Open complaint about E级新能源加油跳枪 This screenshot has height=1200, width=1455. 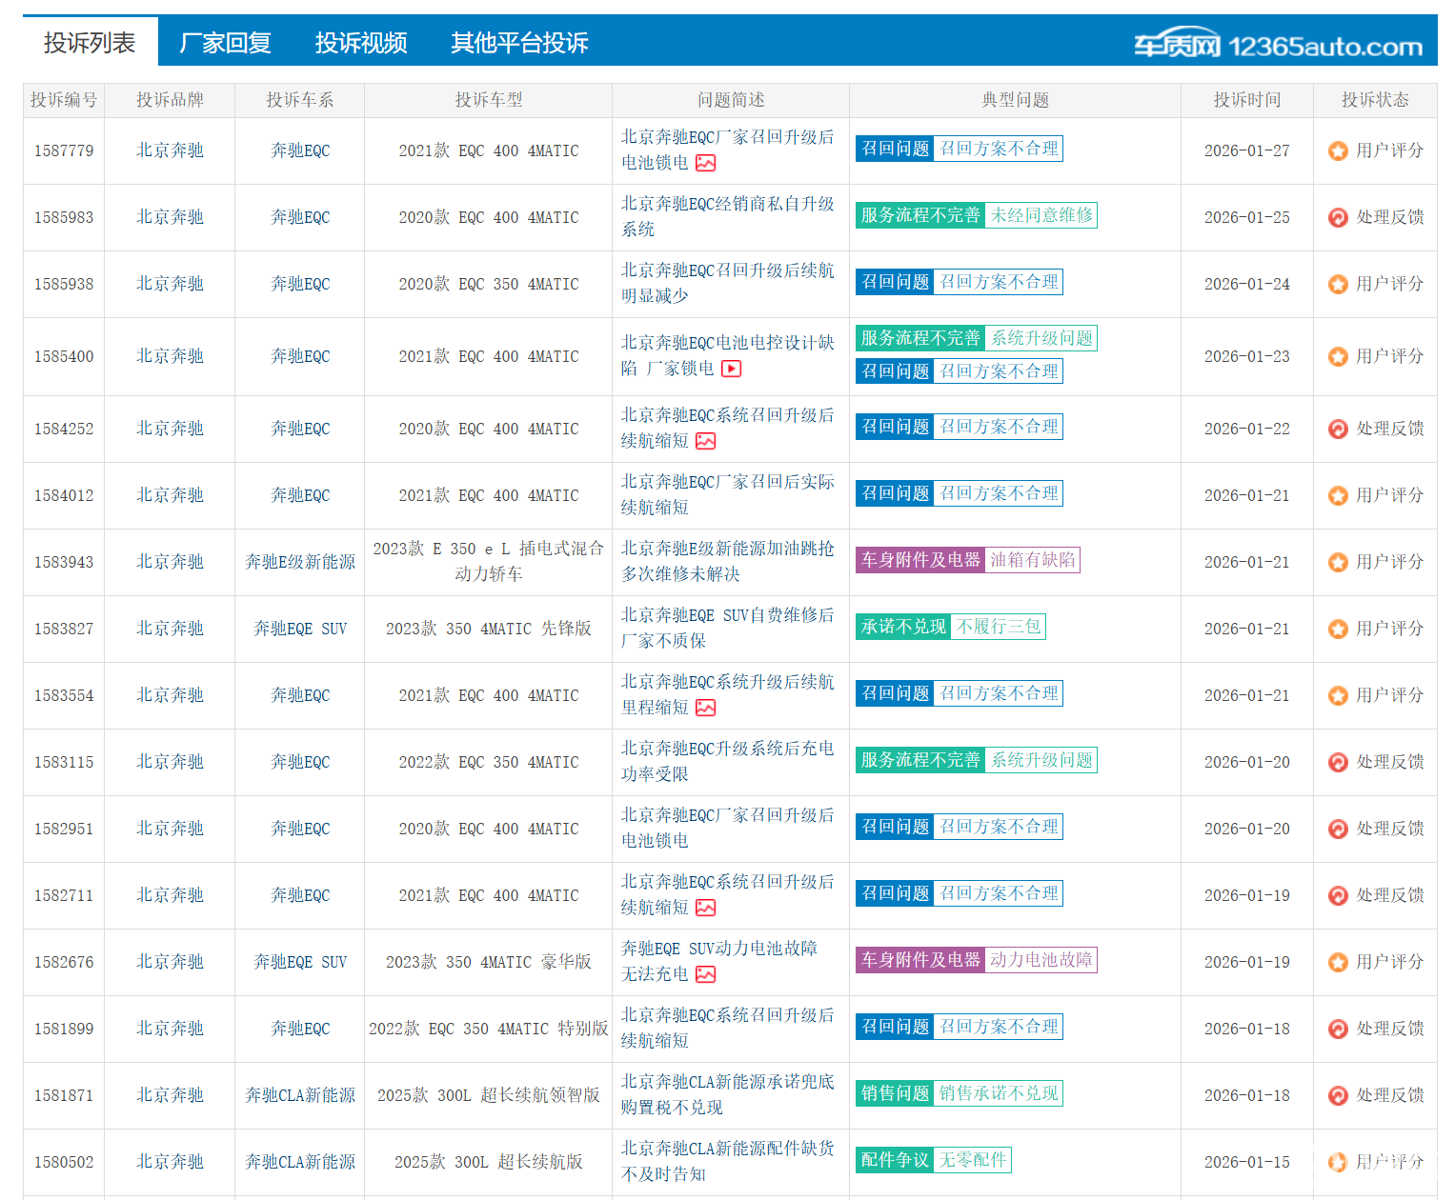click(727, 561)
